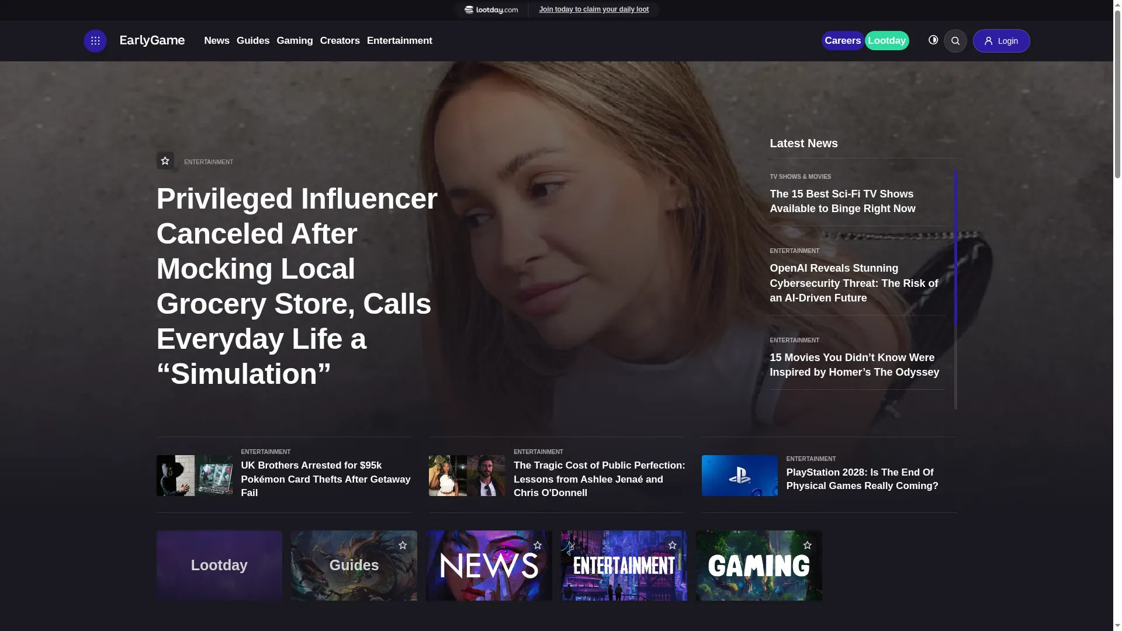
Task: Click ENTERTAINMENT label above Tragic Cost article
Action: coord(538,452)
